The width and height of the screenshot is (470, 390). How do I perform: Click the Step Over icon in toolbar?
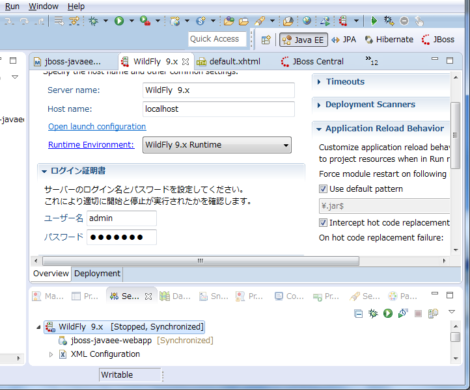24,21
